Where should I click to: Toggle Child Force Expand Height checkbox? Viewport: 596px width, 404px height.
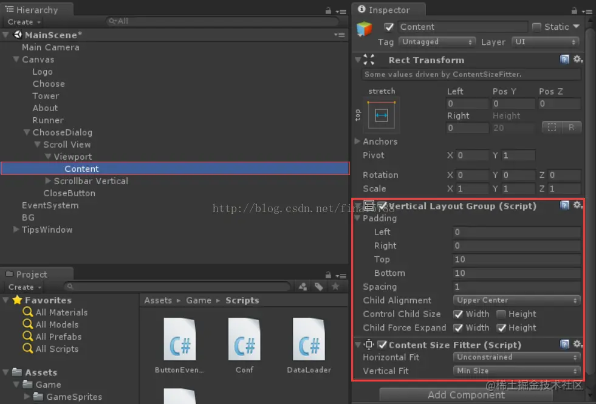501,328
